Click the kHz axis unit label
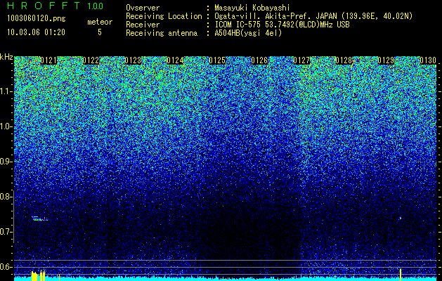This screenshot has height=281, width=442. tap(6, 57)
